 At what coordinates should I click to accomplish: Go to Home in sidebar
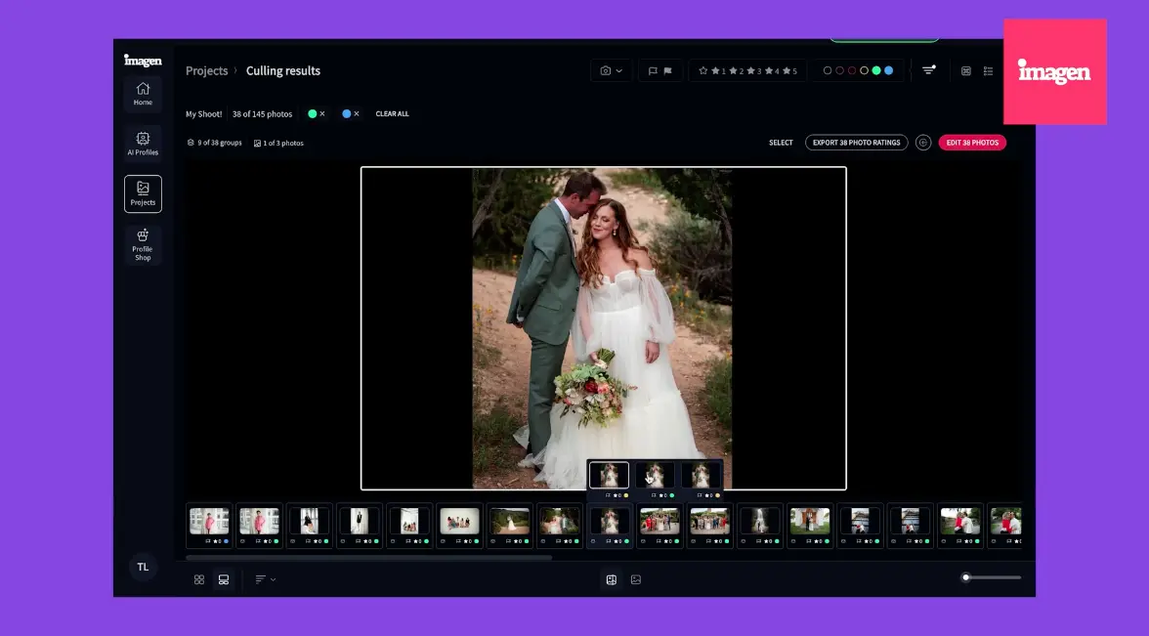coord(143,93)
